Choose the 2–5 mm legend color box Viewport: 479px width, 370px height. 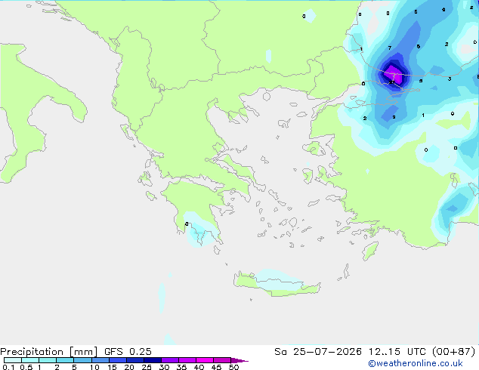[65, 360]
